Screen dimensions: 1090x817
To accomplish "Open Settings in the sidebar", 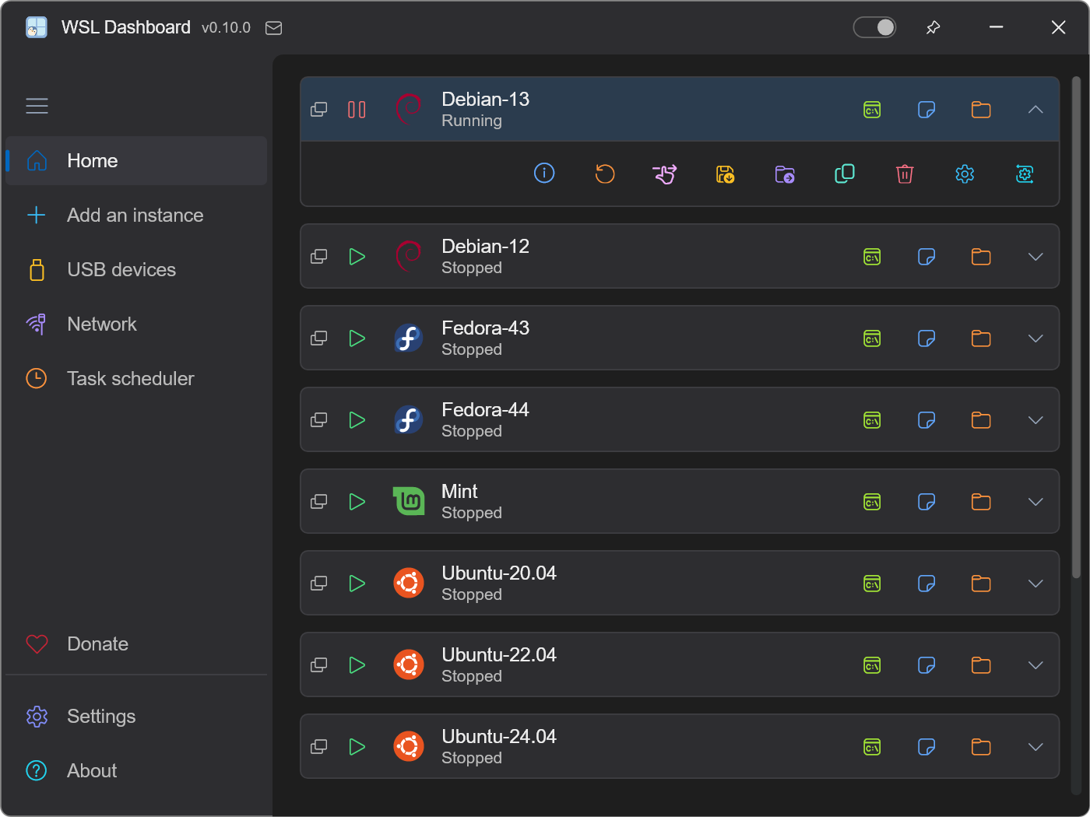I will coord(136,716).
